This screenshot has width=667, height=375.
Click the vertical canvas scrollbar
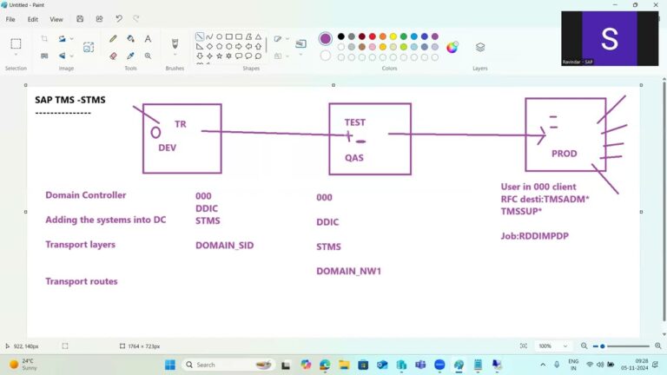coord(664,200)
